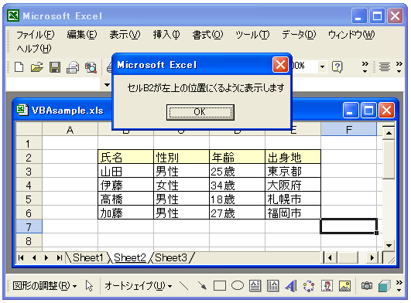Click the 3-D style cube icon
The height and width of the screenshot is (303, 411).
(385, 286)
